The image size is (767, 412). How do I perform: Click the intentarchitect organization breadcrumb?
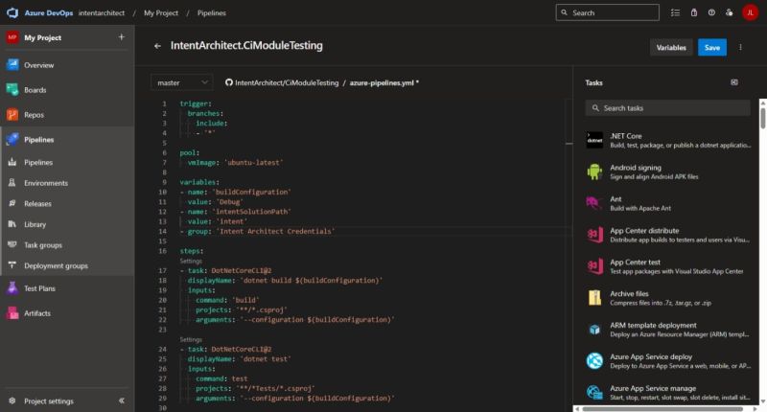[102, 12]
